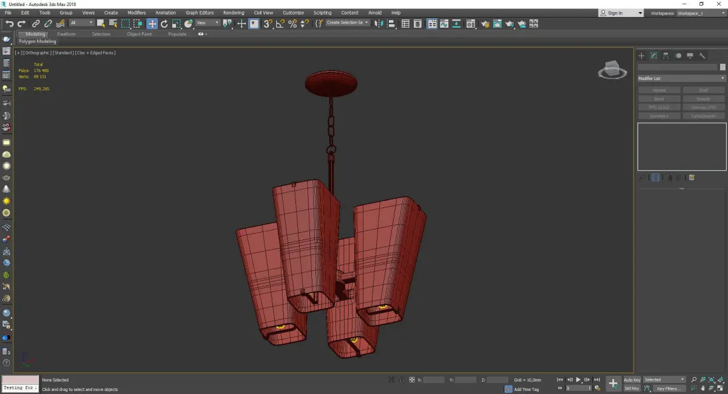Toggle the selection lock icon
This screenshot has height=394, width=728.
point(401,380)
